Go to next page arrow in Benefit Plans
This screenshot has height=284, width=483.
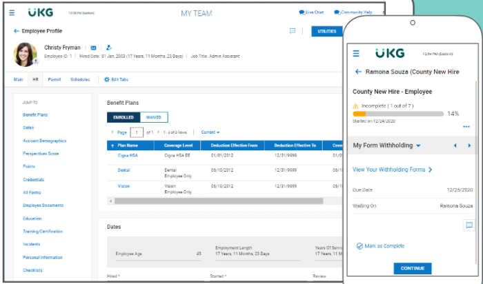[x=158, y=132]
